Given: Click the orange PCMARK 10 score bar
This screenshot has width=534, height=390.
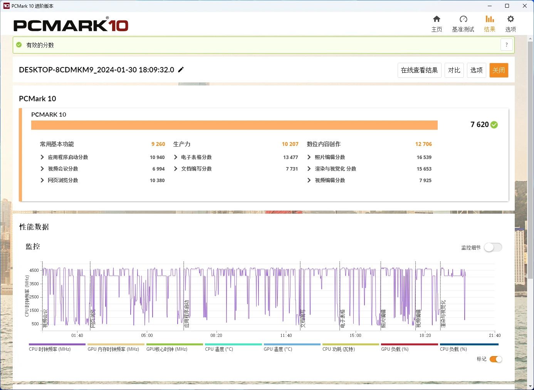Looking at the screenshot, I should tap(234, 125).
